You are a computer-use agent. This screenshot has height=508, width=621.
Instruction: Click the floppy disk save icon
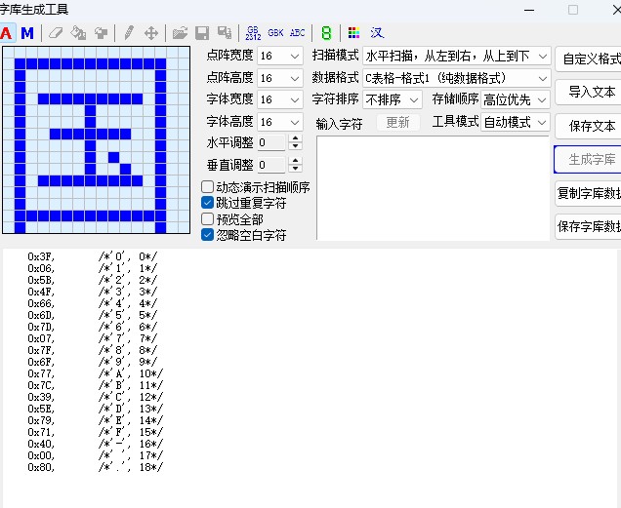click(x=202, y=33)
